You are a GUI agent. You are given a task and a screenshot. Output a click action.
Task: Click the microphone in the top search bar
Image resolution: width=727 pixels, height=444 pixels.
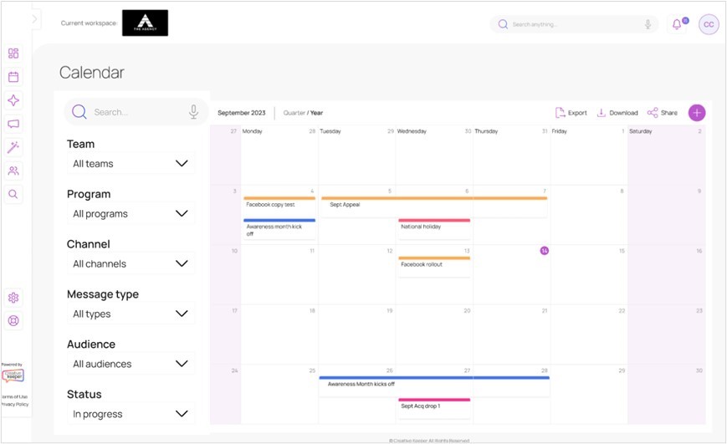[648, 24]
